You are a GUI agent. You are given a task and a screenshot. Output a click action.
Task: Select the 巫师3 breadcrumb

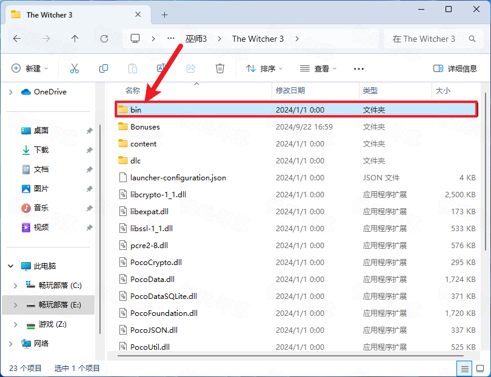coord(196,39)
